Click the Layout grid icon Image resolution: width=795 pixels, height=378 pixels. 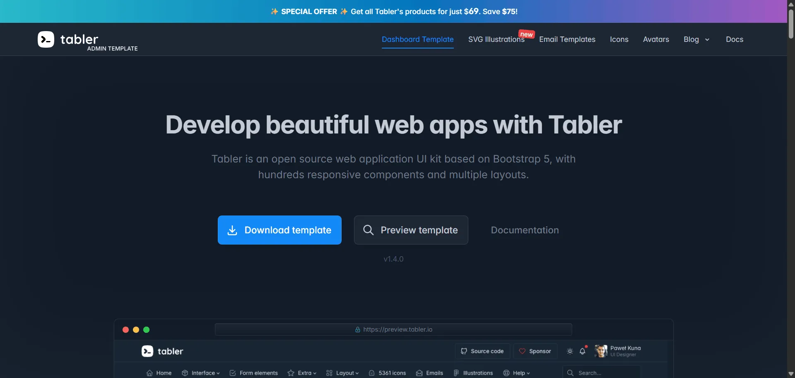coord(330,373)
